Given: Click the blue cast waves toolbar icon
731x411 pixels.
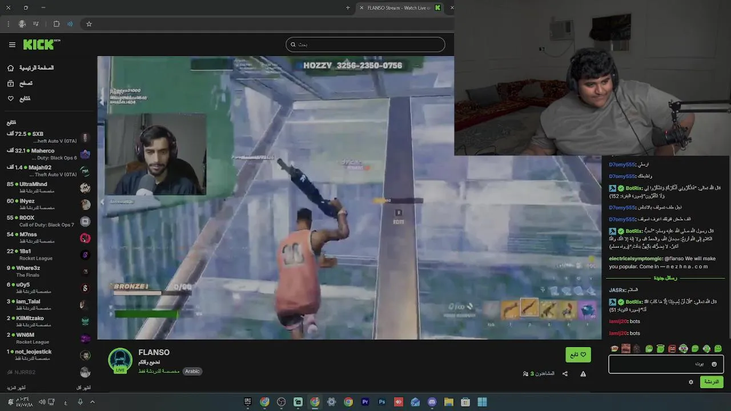Looking at the screenshot, I should pyautogui.click(x=70, y=24).
